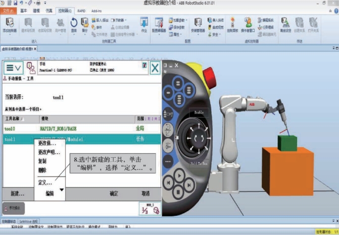The image size is (339, 235).
Task: Click the ROB_1 quickset button
Action: pyautogui.click(x=150, y=209)
